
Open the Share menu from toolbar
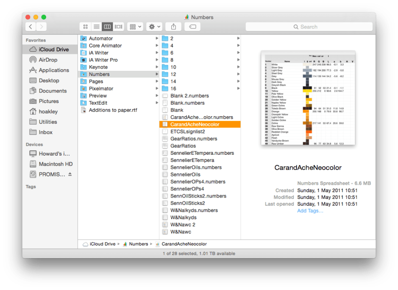pyautogui.click(x=173, y=26)
